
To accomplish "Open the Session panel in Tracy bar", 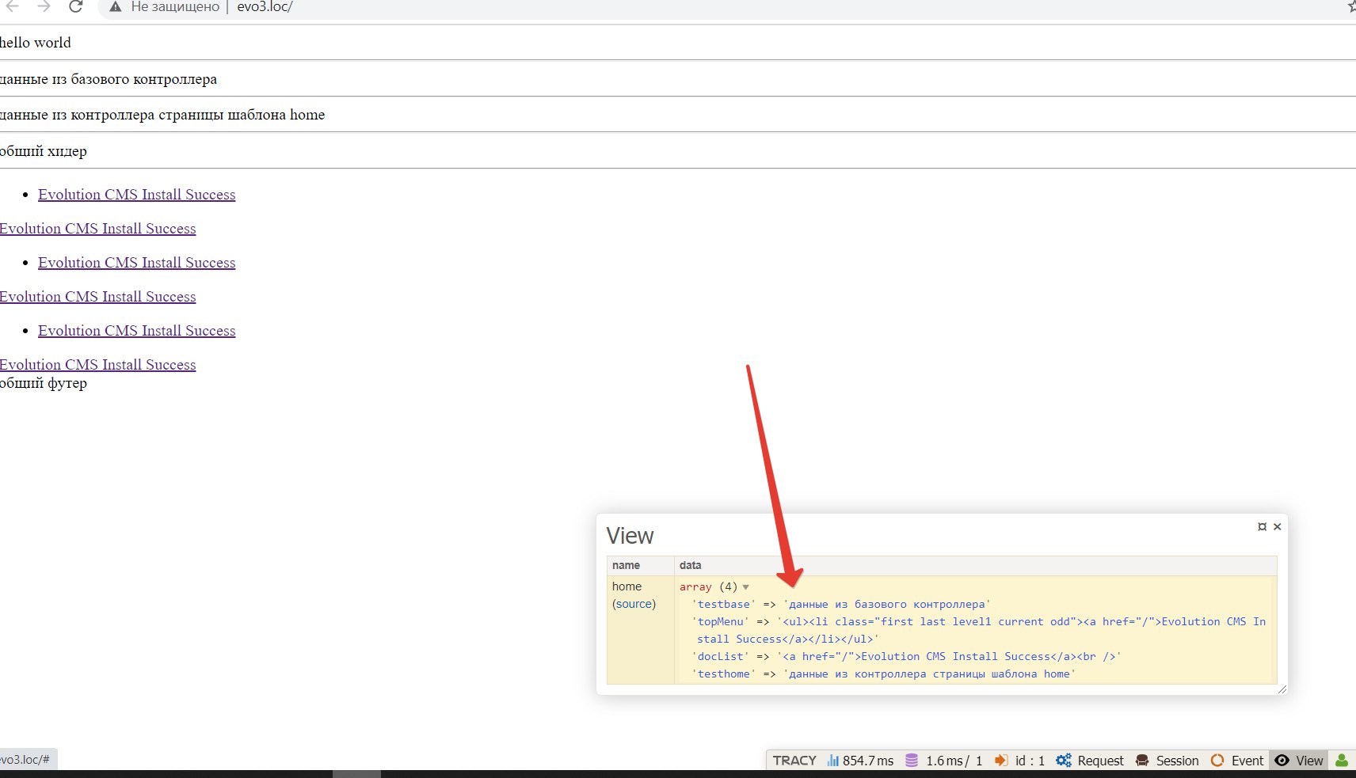I will [x=1167, y=761].
